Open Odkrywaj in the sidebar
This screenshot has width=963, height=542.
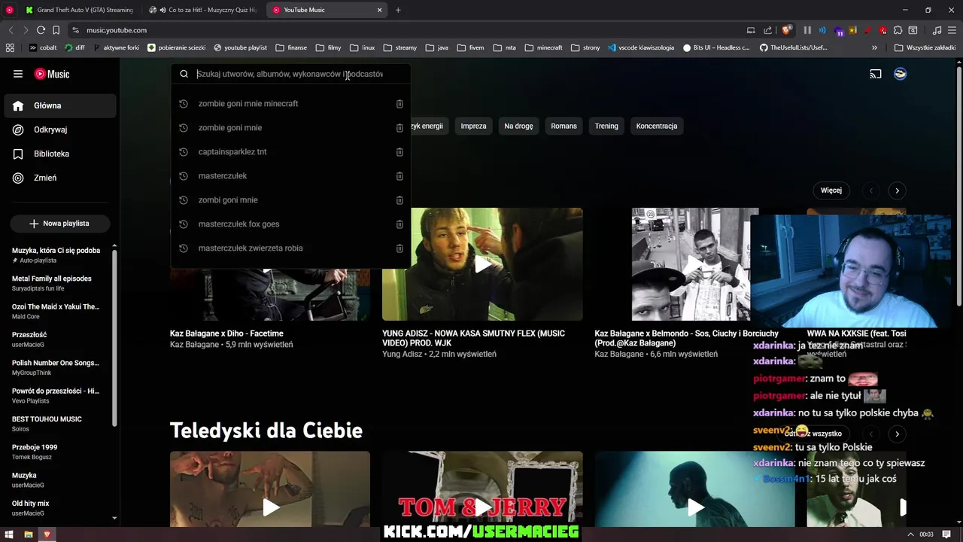pyautogui.click(x=60, y=129)
